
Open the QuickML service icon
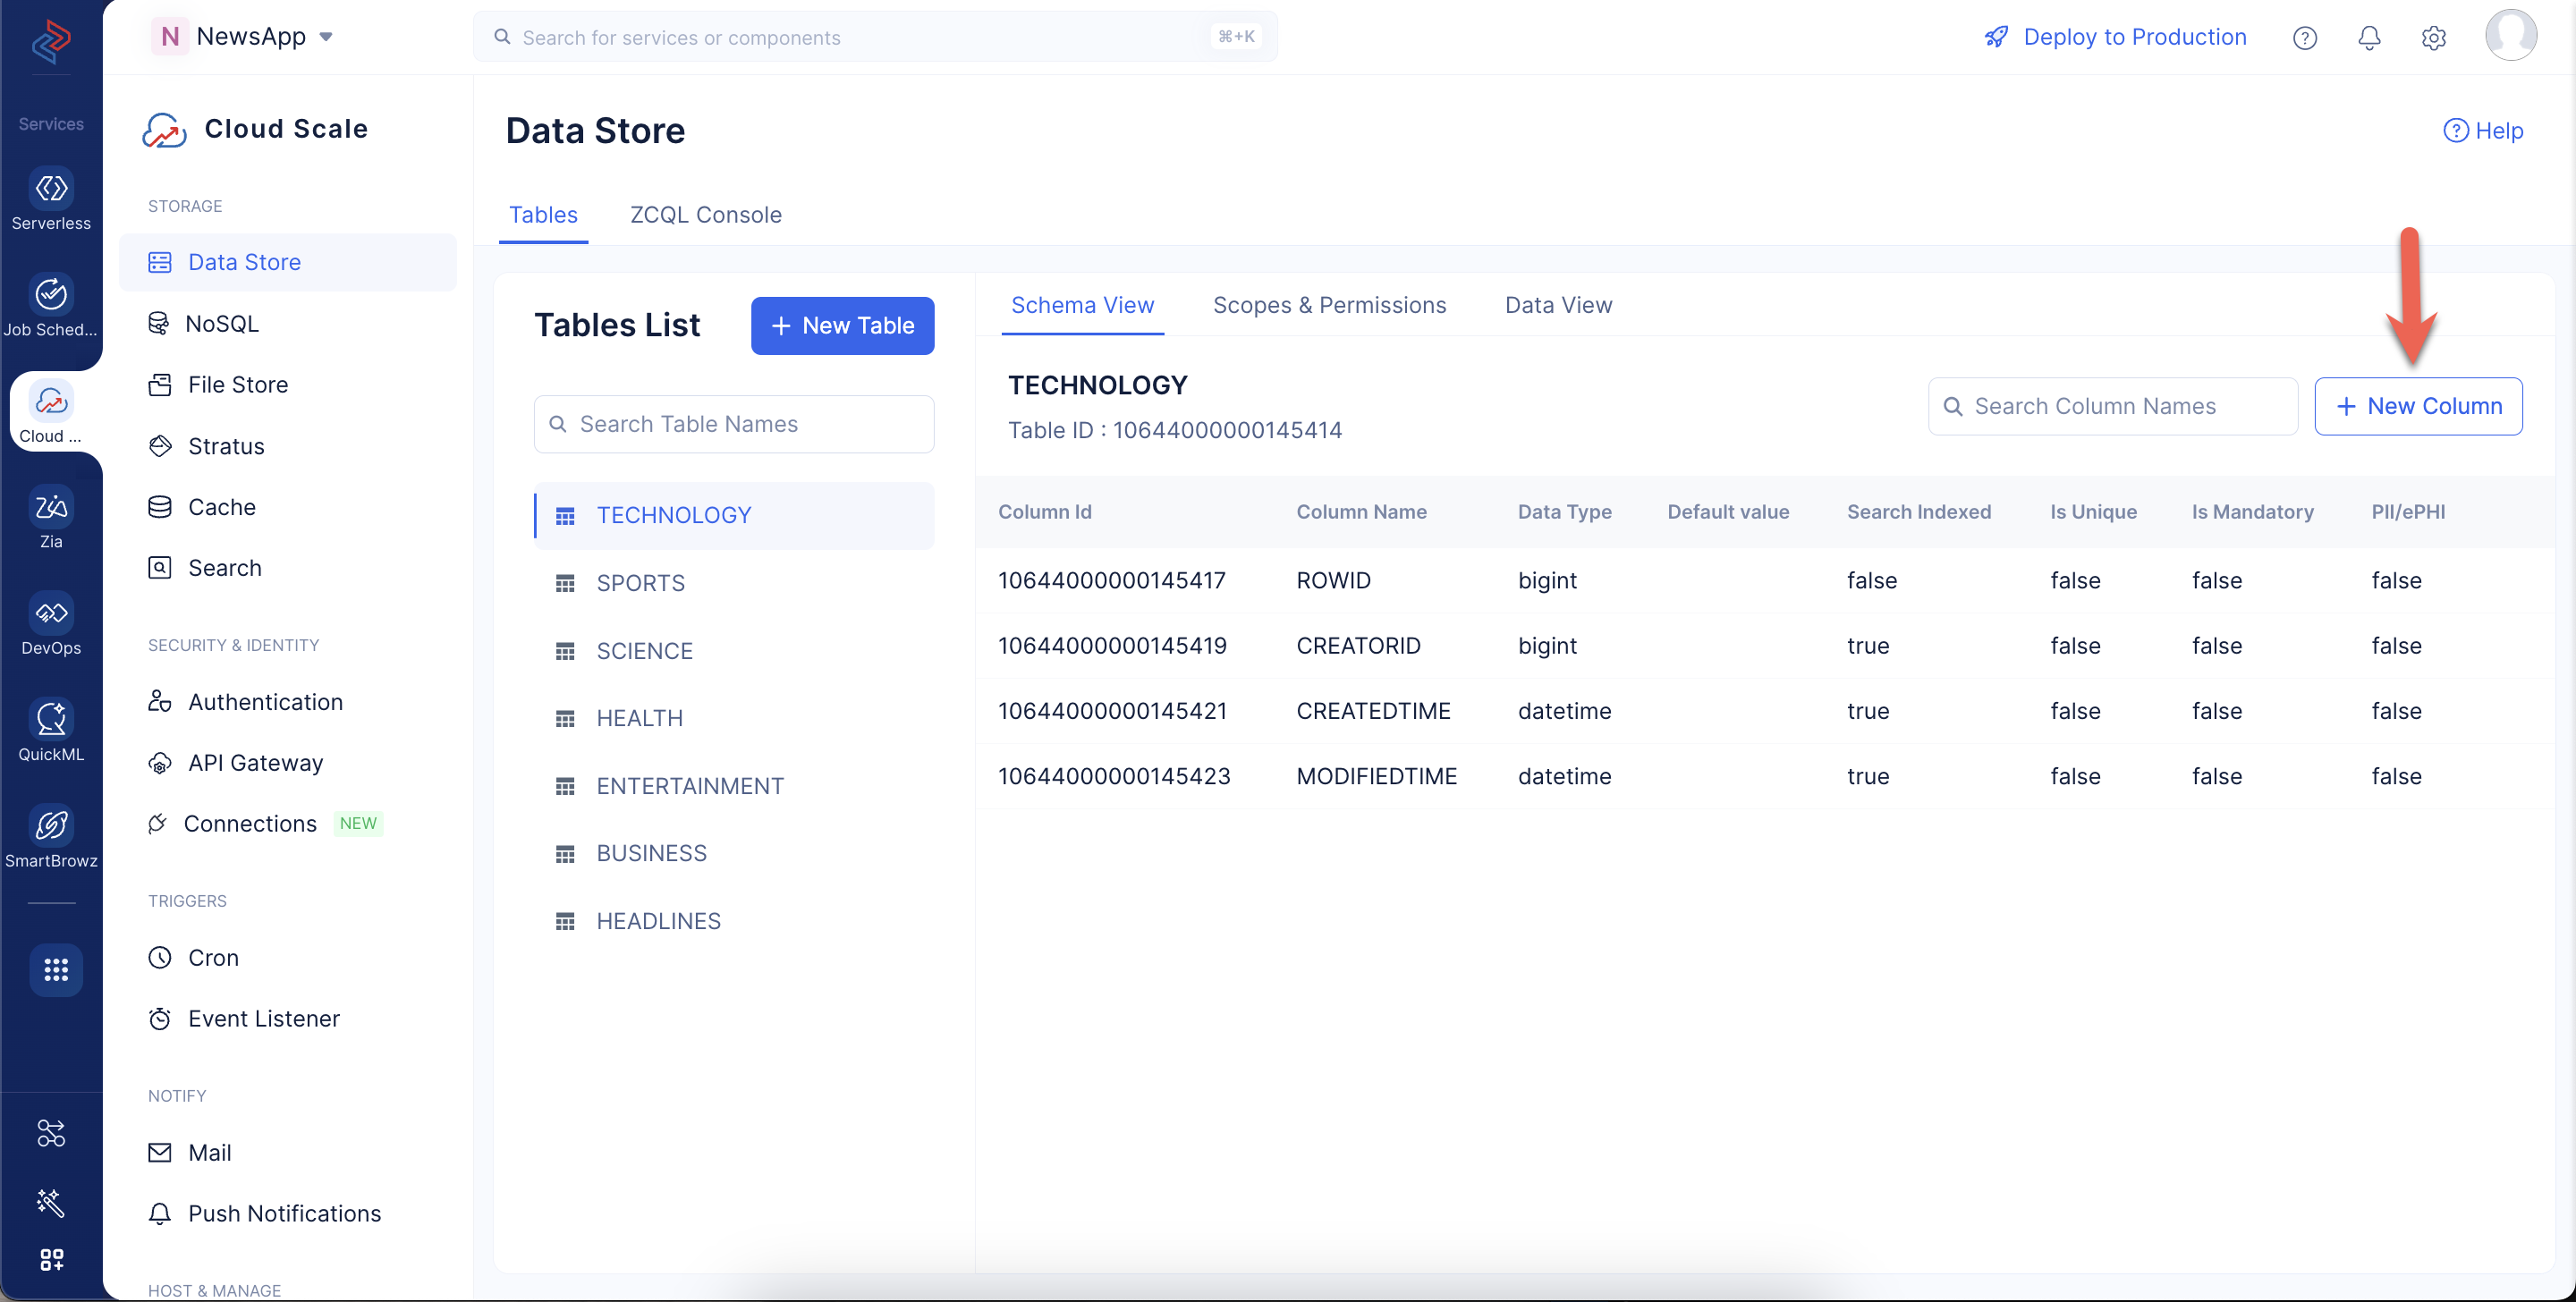[51, 719]
